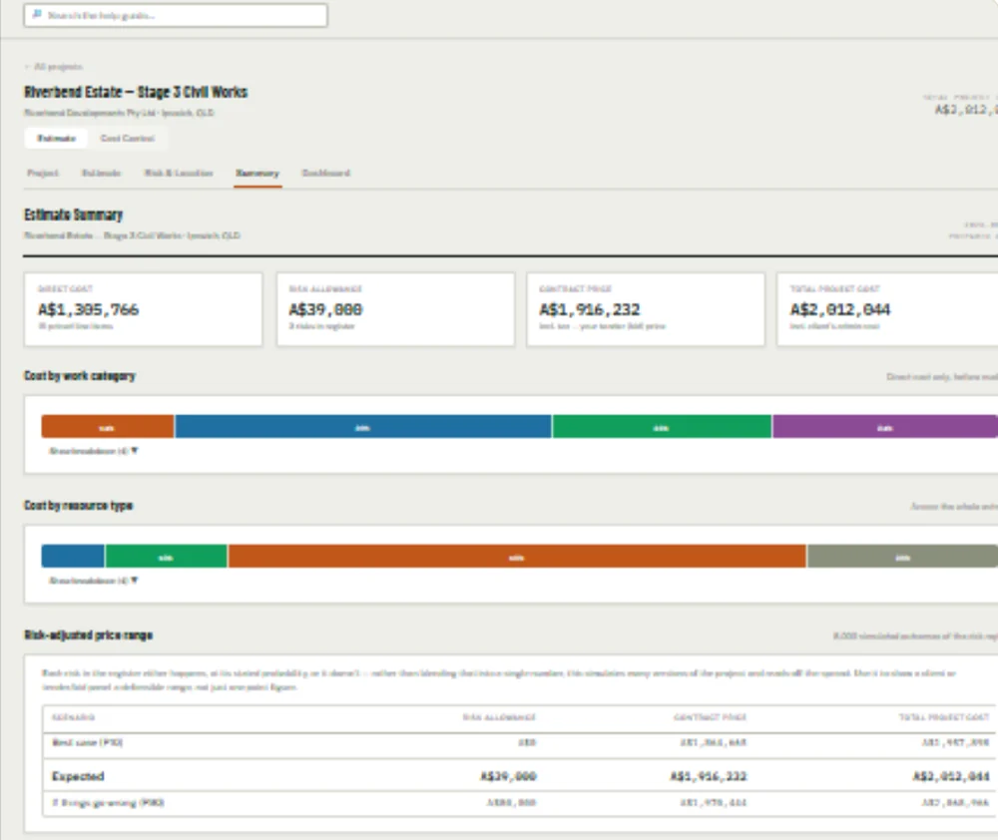Screen dimensions: 998x840
Task: Click the green segment of the work category bar
Action: coord(662,426)
